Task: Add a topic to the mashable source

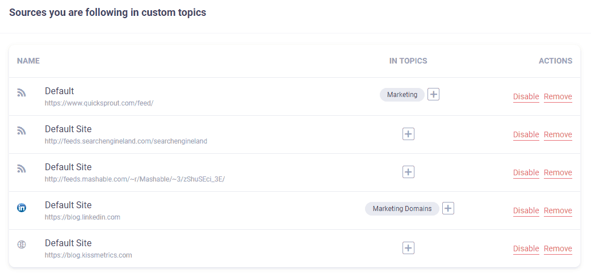Action: coord(409,172)
